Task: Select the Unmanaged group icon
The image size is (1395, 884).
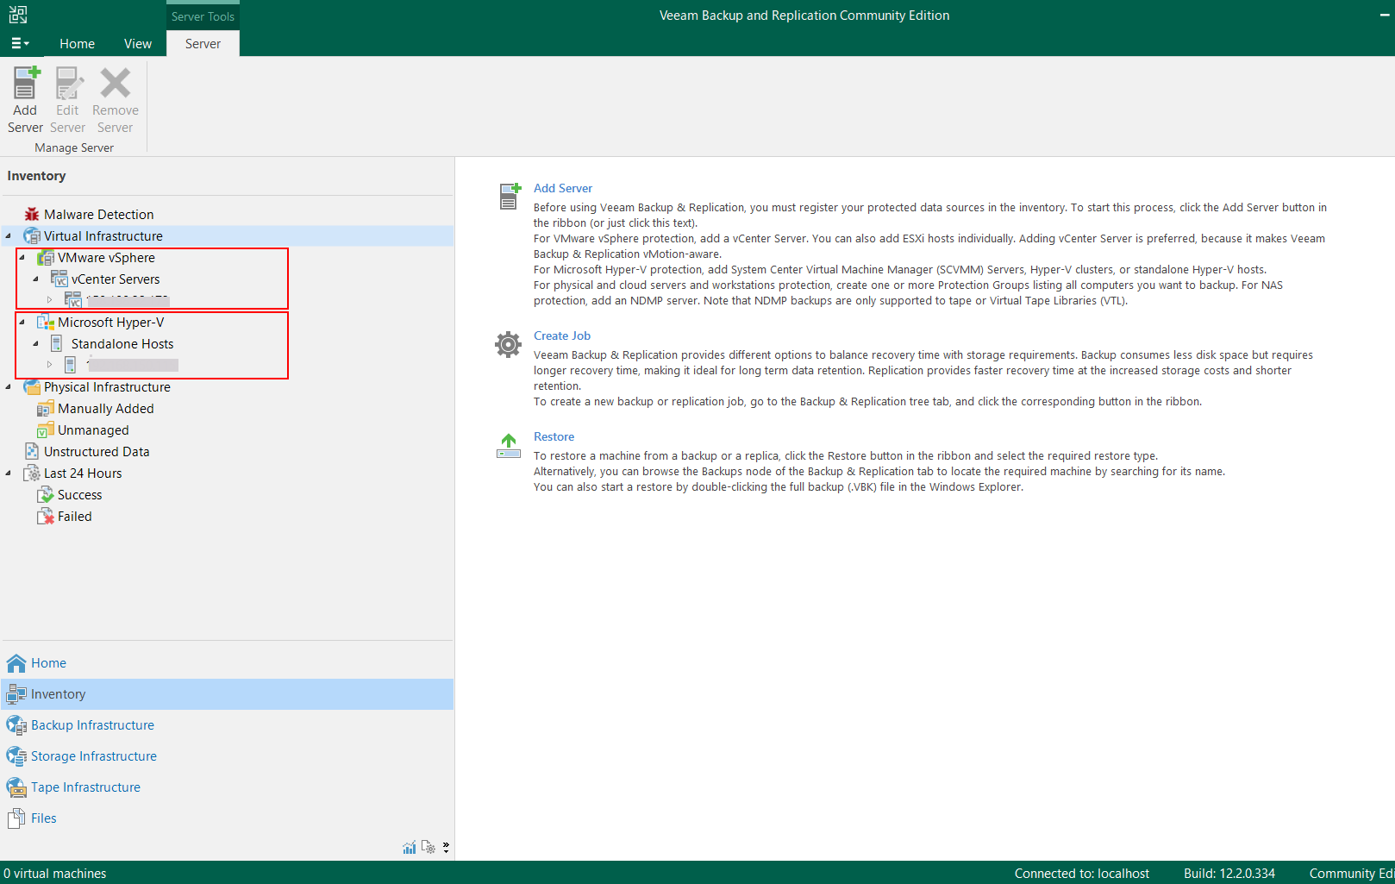Action: 46,429
